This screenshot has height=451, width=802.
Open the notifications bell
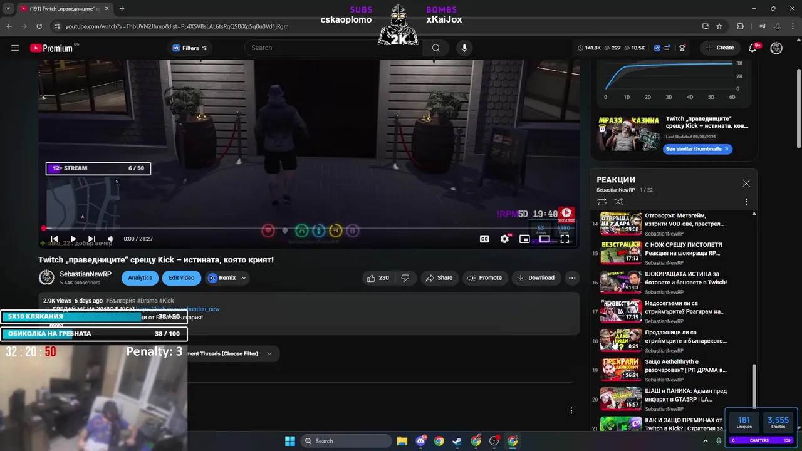[x=753, y=48]
